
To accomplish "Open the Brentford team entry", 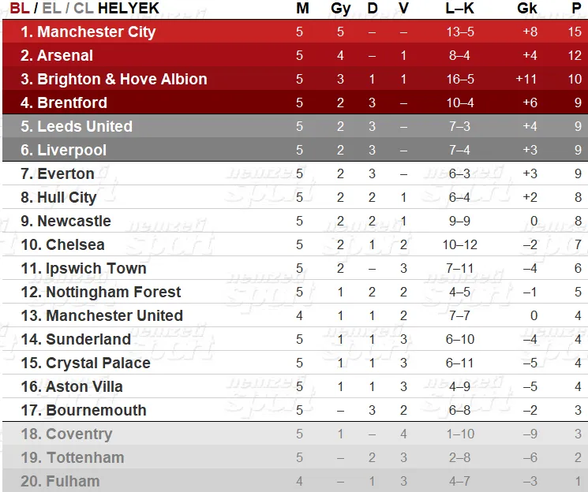I will [64, 102].
